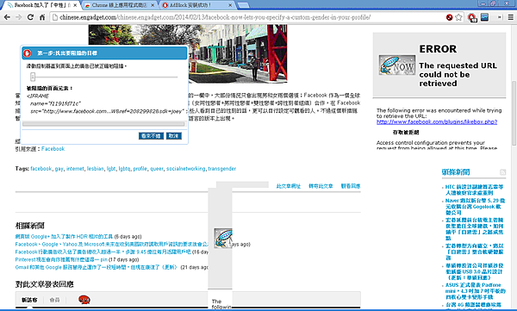Open the ASUS Padfone mini headline
The width and height of the screenshot is (517, 311).
click(475, 291)
